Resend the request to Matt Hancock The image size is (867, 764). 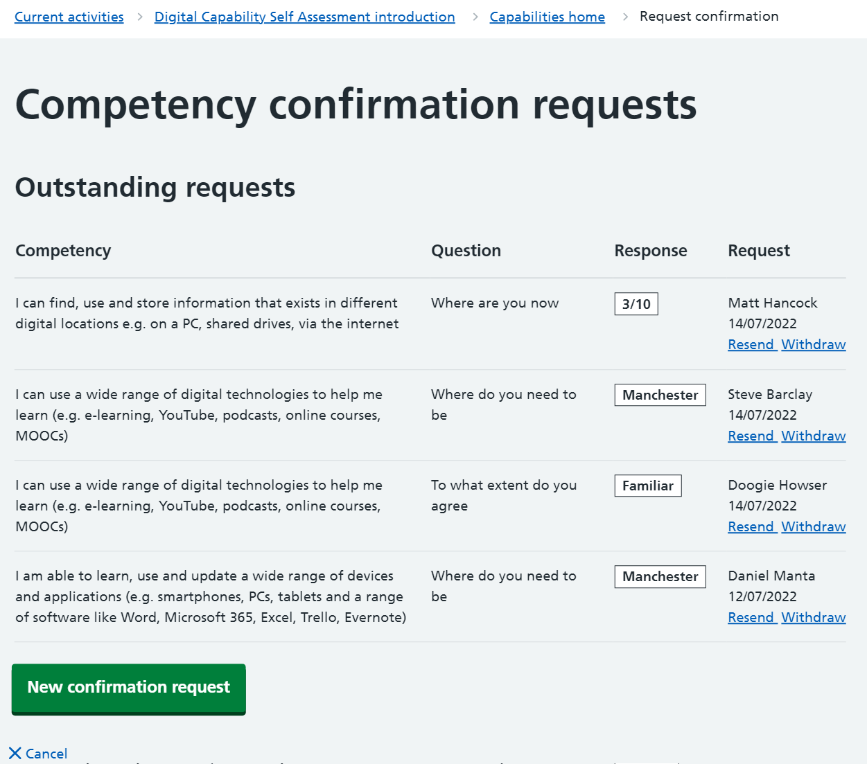(x=751, y=344)
